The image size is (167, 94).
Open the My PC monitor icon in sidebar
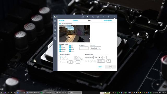[55, 26]
